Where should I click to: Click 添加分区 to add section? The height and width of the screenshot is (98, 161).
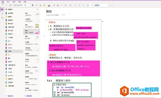point(9,96)
